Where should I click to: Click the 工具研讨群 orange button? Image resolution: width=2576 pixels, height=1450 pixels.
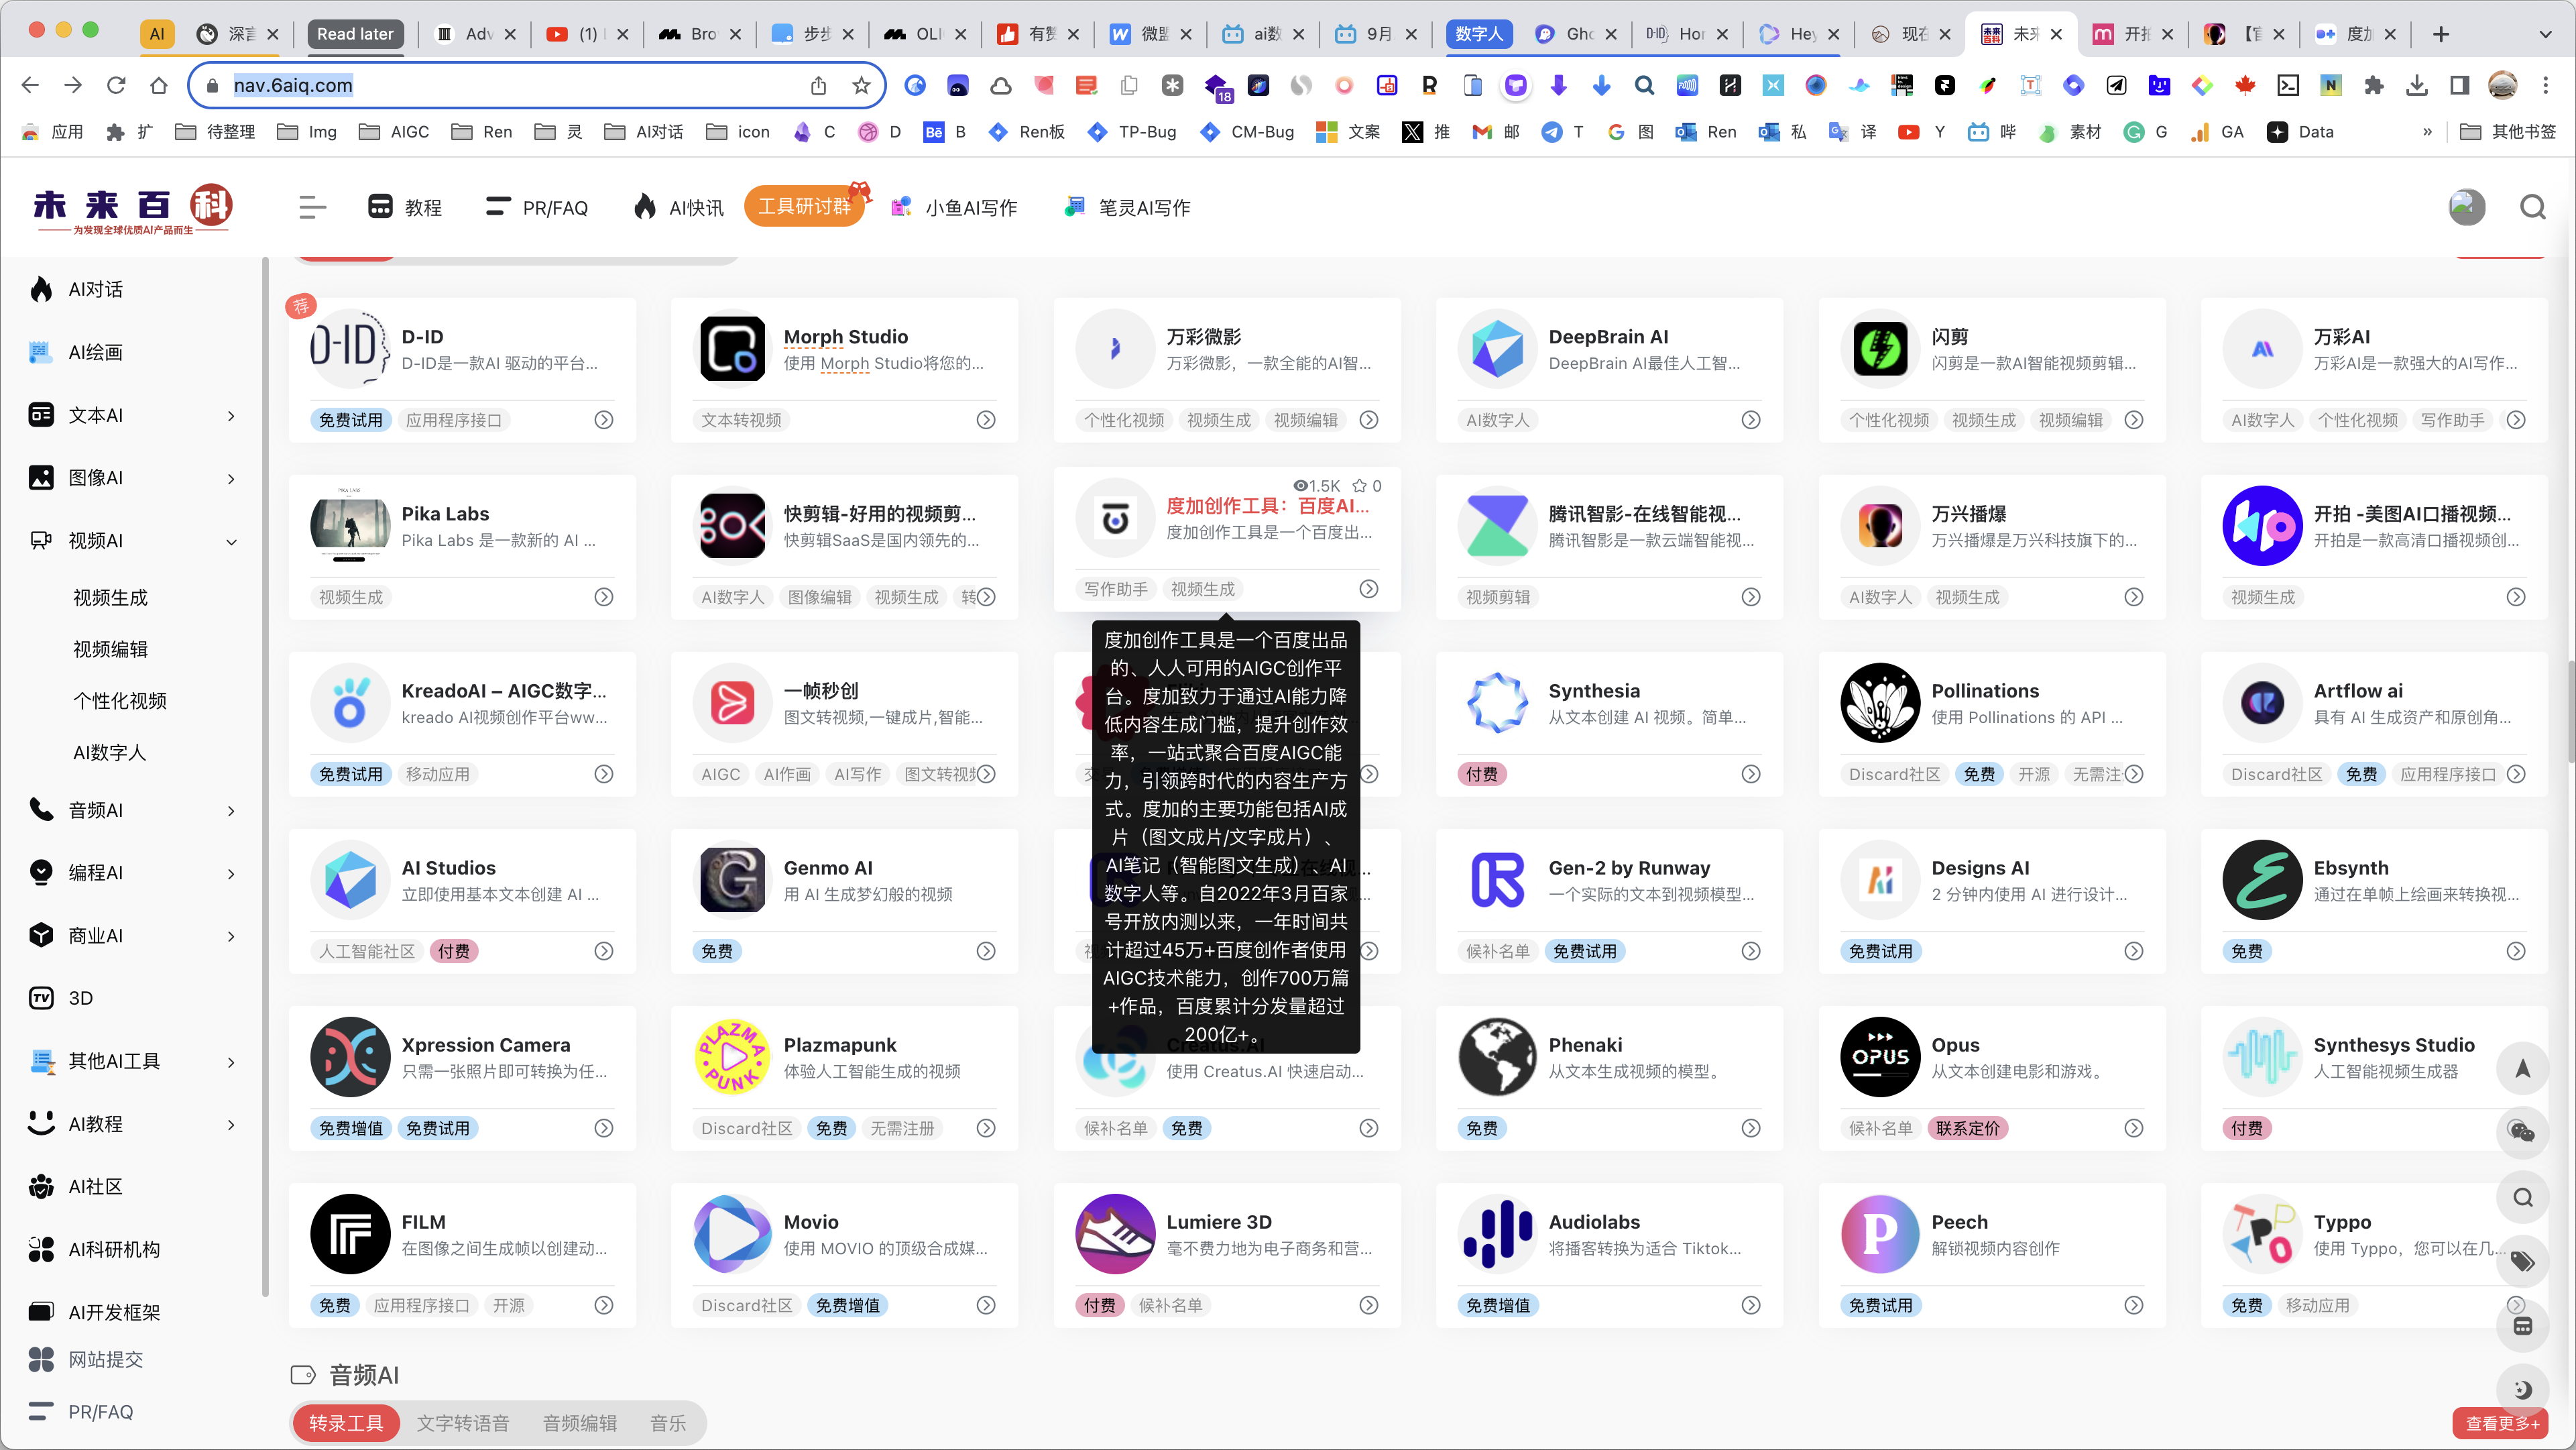tap(803, 207)
